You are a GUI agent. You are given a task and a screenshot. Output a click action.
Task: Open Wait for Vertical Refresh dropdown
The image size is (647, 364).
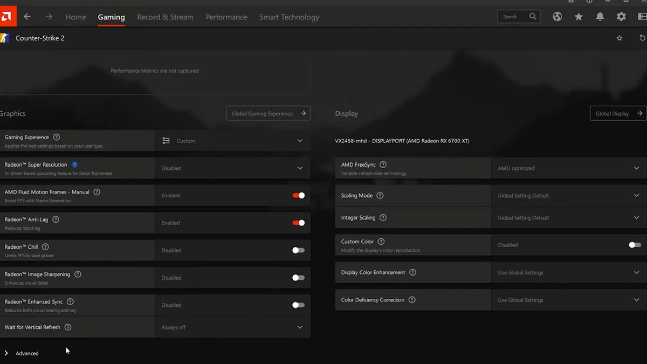click(x=232, y=327)
